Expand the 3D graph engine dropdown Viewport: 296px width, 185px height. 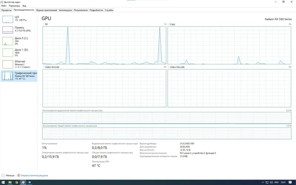45,24
